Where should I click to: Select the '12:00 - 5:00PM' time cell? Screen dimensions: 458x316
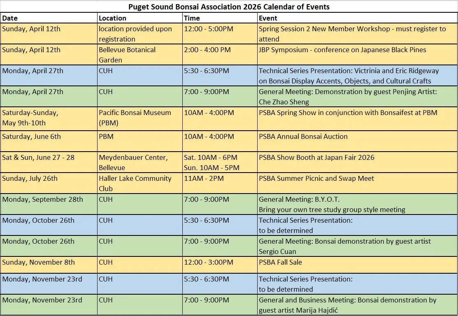220,34
